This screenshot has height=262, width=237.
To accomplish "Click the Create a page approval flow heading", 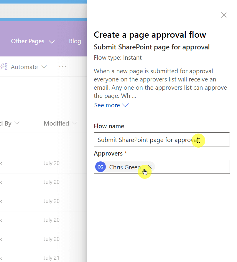I will click(x=150, y=35).
